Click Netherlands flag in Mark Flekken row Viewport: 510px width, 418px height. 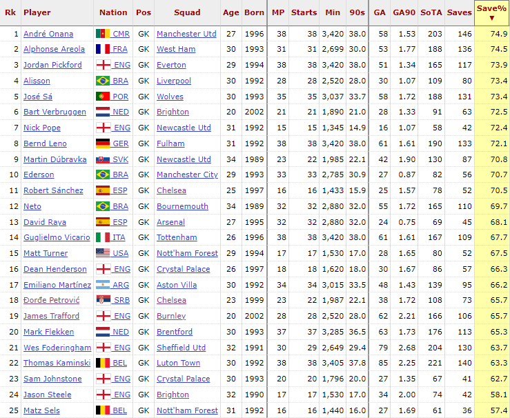coord(102,332)
